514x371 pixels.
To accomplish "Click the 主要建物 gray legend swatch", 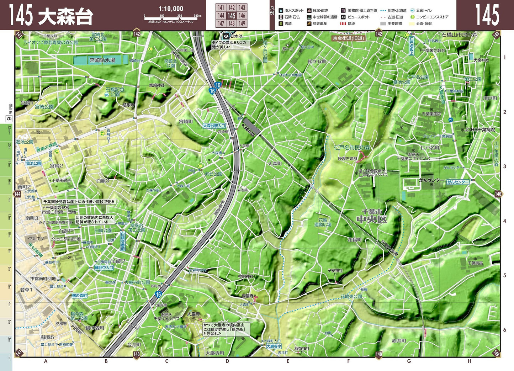I will pos(383,24).
